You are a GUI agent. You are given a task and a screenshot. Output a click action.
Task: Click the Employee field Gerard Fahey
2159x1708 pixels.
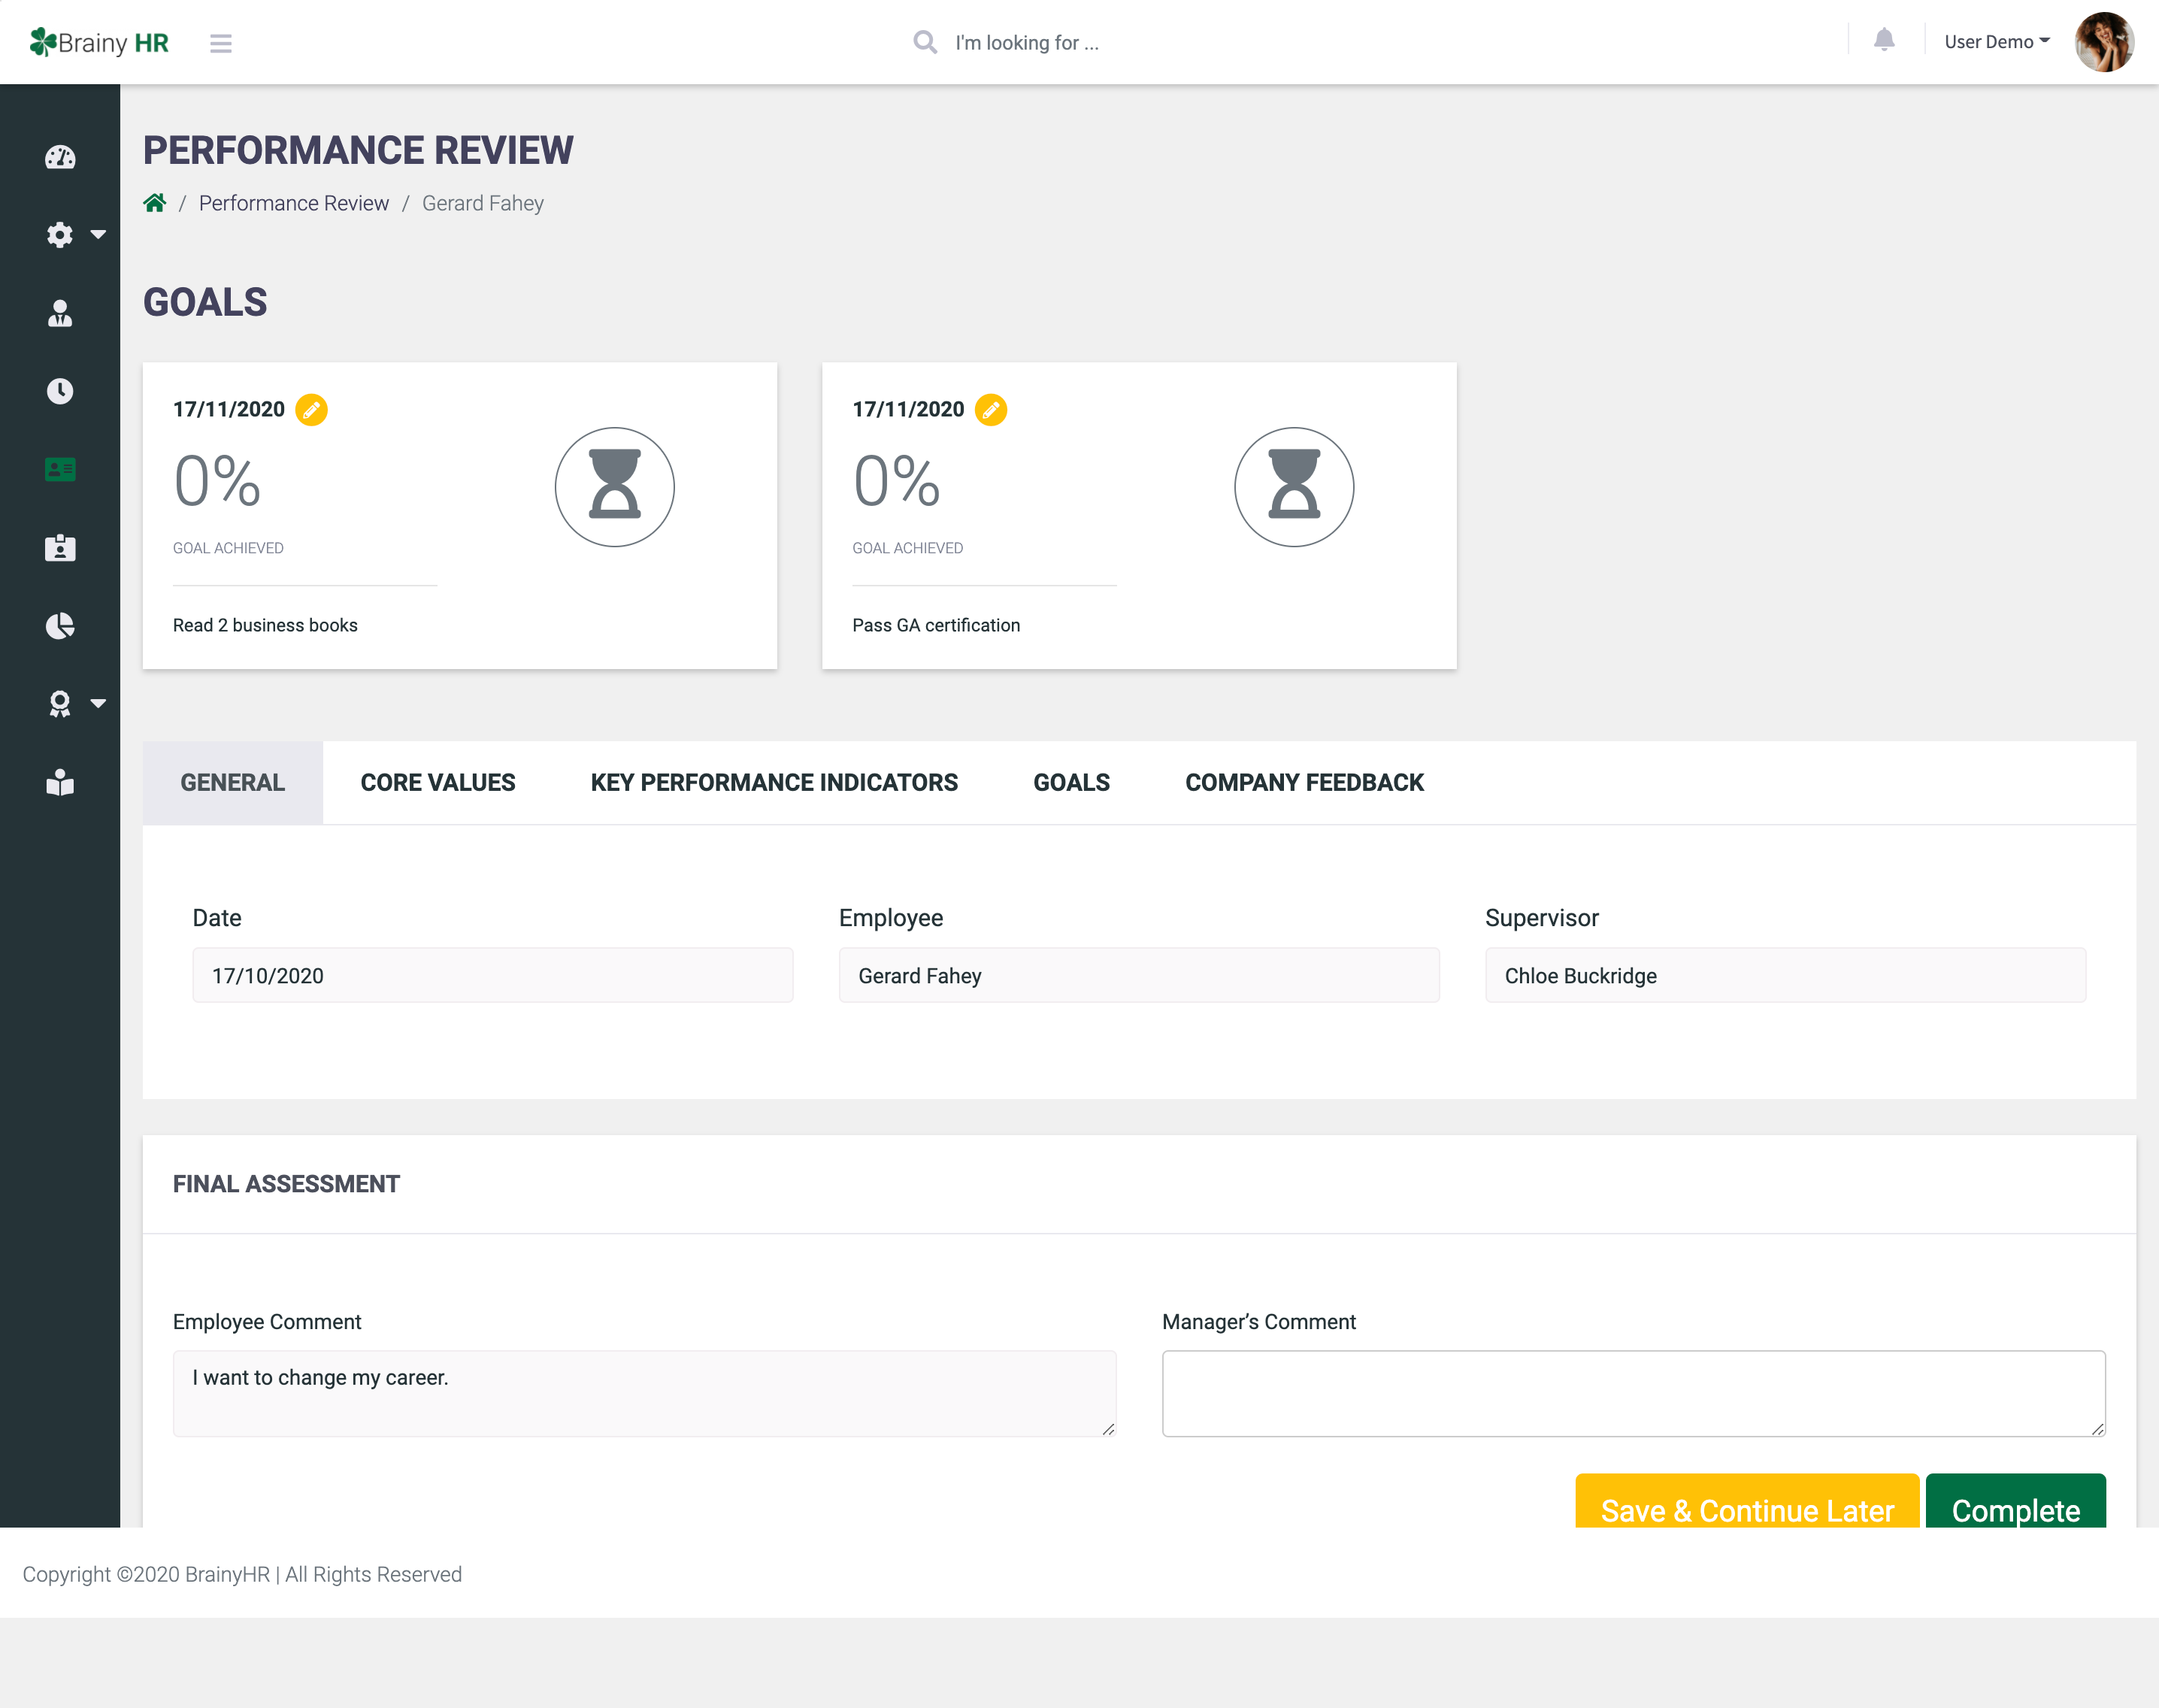coord(1139,975)
